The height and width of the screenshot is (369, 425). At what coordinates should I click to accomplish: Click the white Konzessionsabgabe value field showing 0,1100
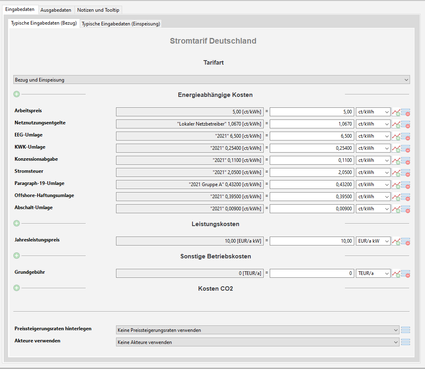[x=312, y=160]
